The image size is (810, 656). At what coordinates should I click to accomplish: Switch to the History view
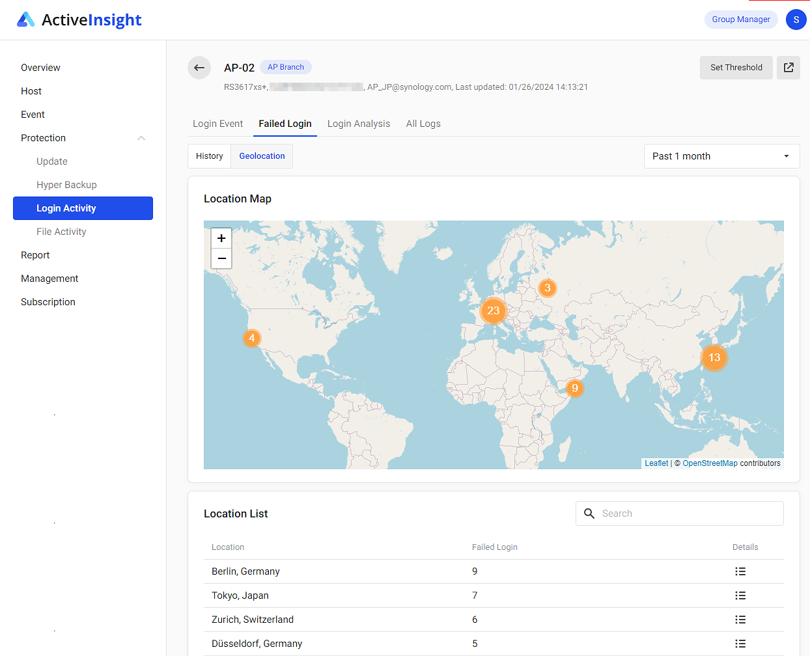tap(209, 156)
